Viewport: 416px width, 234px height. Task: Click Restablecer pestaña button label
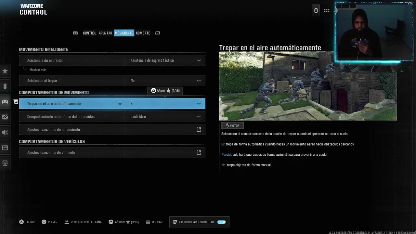point(86,222)
